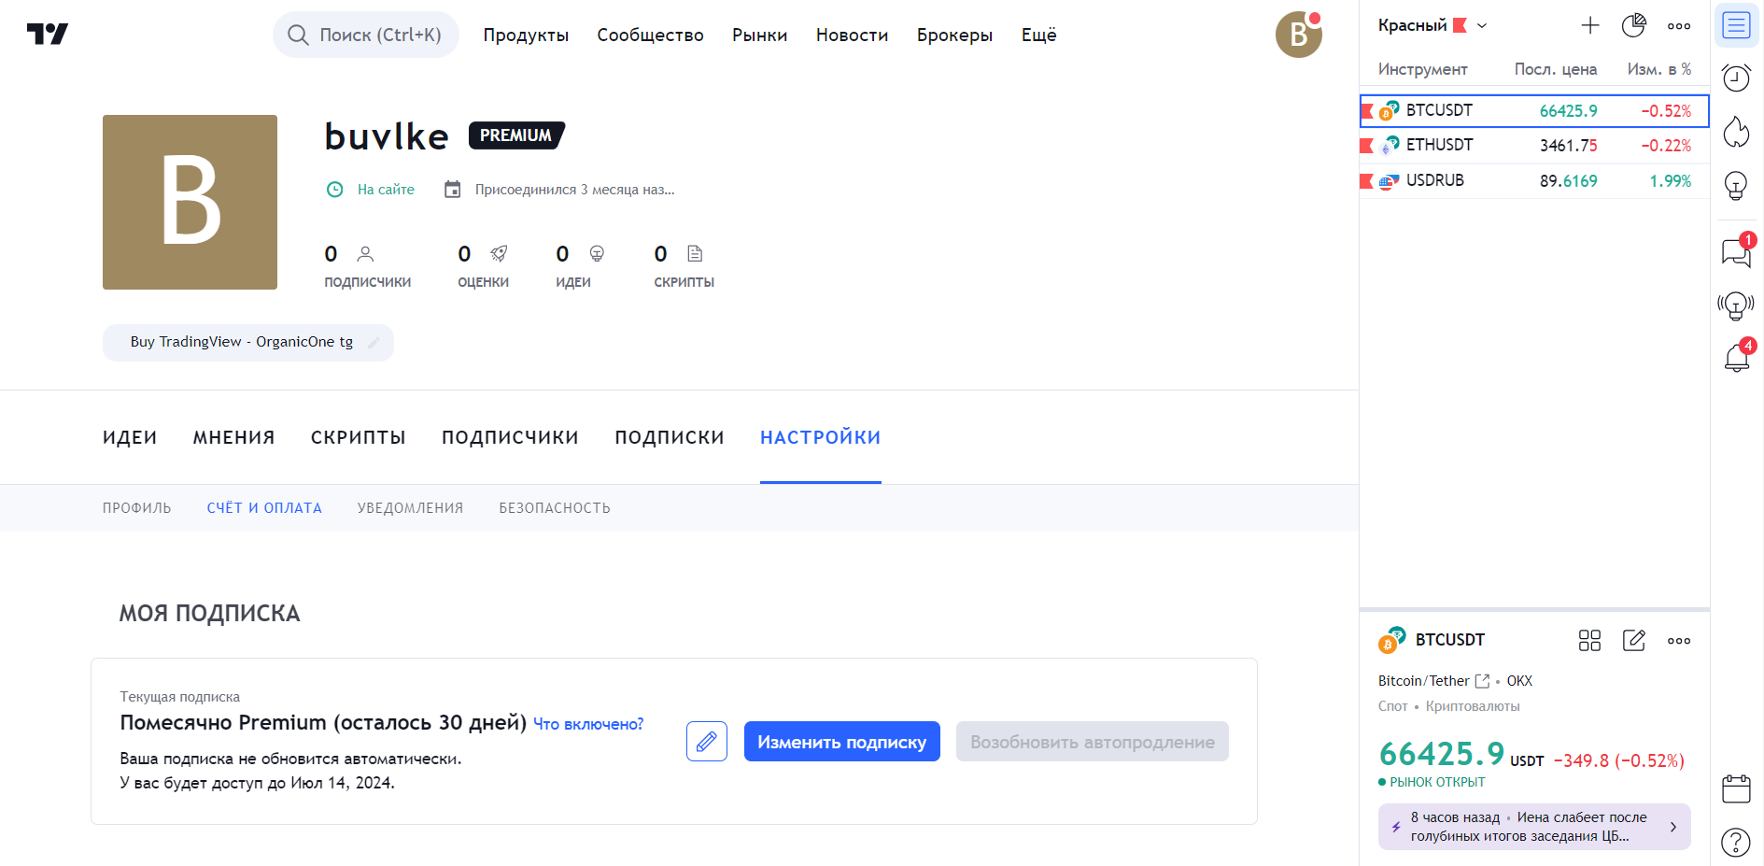The height and width of the screenshot is (866, 1764).
Task: Sort watchlist by Изм. в % column
Action: point(1659,69)
